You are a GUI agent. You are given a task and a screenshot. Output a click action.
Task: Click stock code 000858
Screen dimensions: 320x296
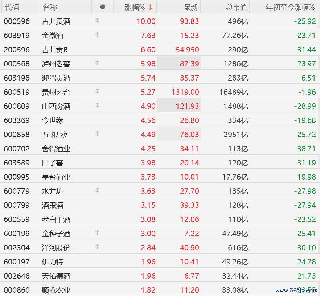[x=17, y=135]
